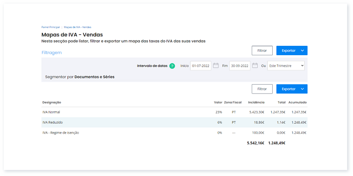Click the incidência cell 18,86€

259,123
